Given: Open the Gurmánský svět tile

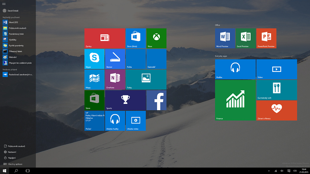Looking at the screenshot, I should coord(277,90).
